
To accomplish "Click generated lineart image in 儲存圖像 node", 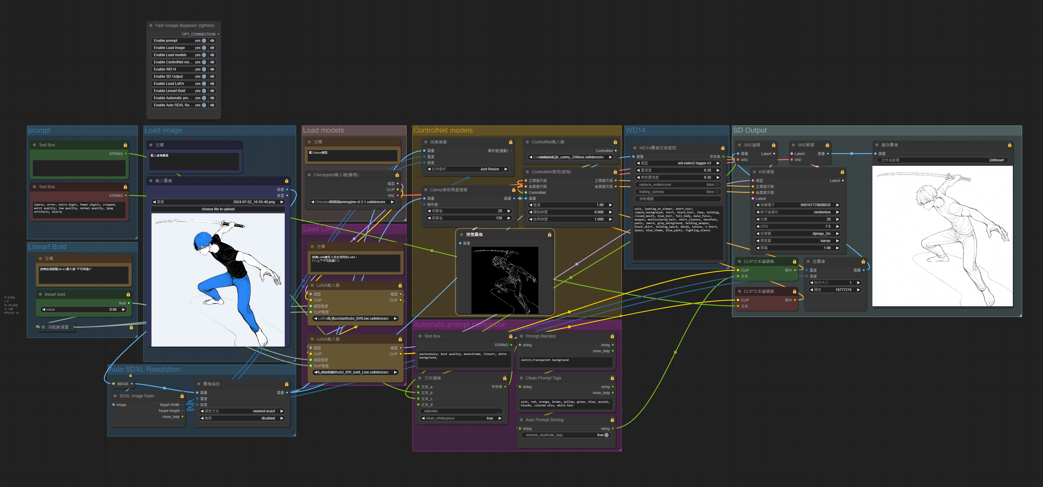I will tap(942, 236).
